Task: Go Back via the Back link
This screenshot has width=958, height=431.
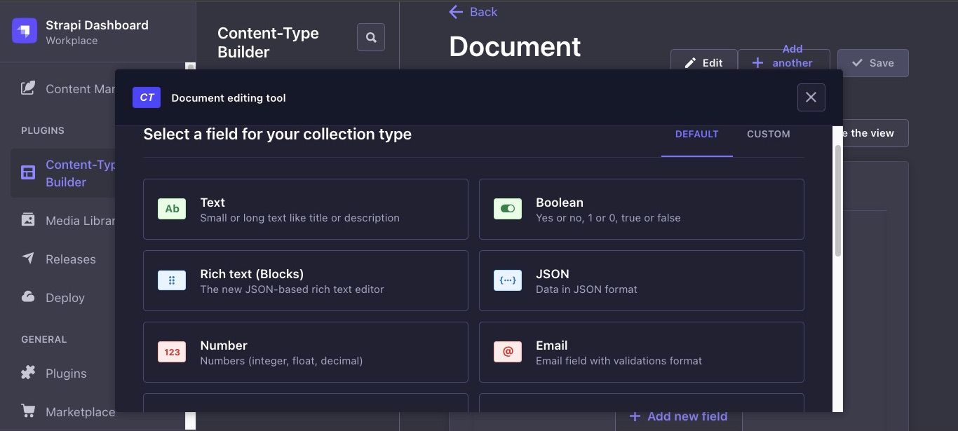Action: [473, 12]
